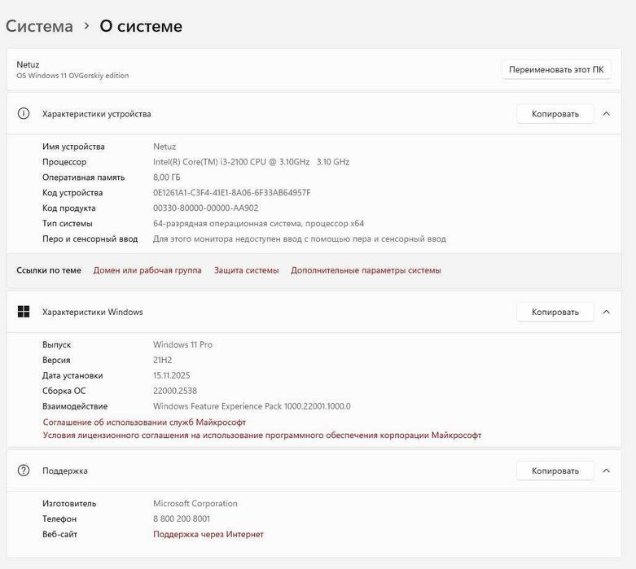This screenshot has height=569, width=636.
Task: Open Дополнительные параметры системы link
Action: 366,270
